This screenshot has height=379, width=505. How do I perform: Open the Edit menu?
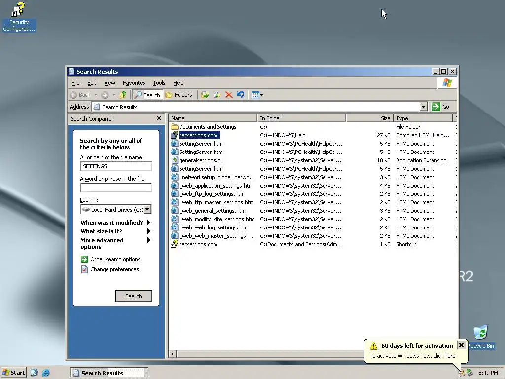(x=92, y=83)
